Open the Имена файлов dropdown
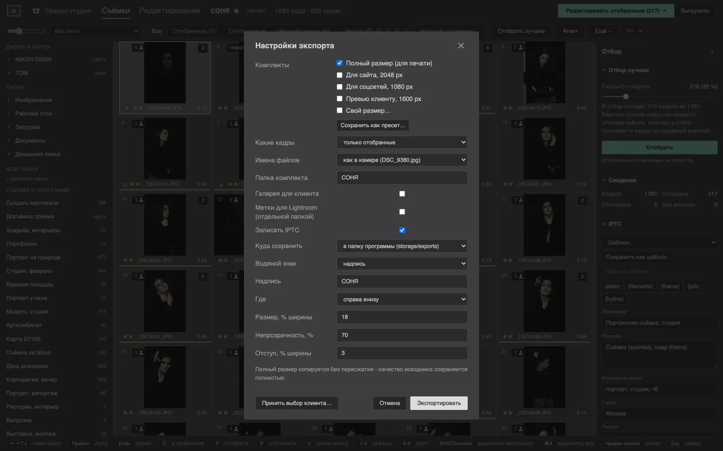 click(402, 160)
